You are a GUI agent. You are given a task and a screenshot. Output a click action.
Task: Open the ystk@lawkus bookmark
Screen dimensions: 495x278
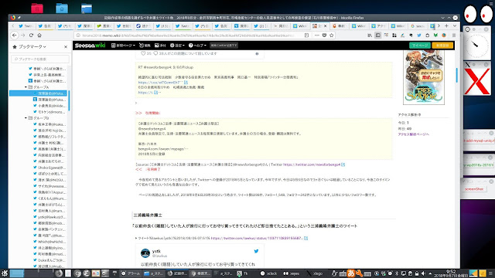pyautogui.click(x=49, y=217)
